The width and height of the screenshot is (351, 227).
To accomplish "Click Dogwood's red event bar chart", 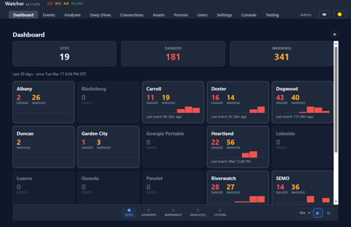I will click(x=314, y=110).
